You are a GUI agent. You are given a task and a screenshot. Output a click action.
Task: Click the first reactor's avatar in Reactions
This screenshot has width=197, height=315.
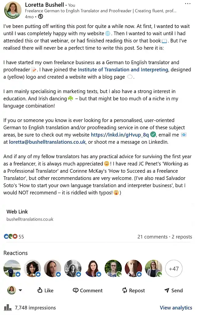point(12,269)
